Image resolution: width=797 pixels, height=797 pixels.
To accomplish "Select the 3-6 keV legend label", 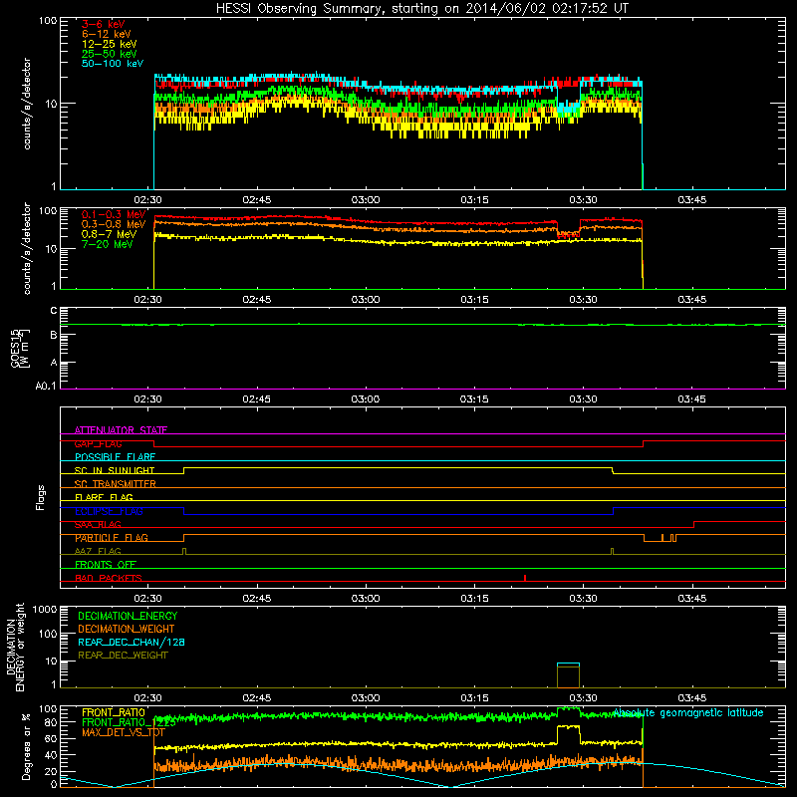I will [x=104, y=24].
